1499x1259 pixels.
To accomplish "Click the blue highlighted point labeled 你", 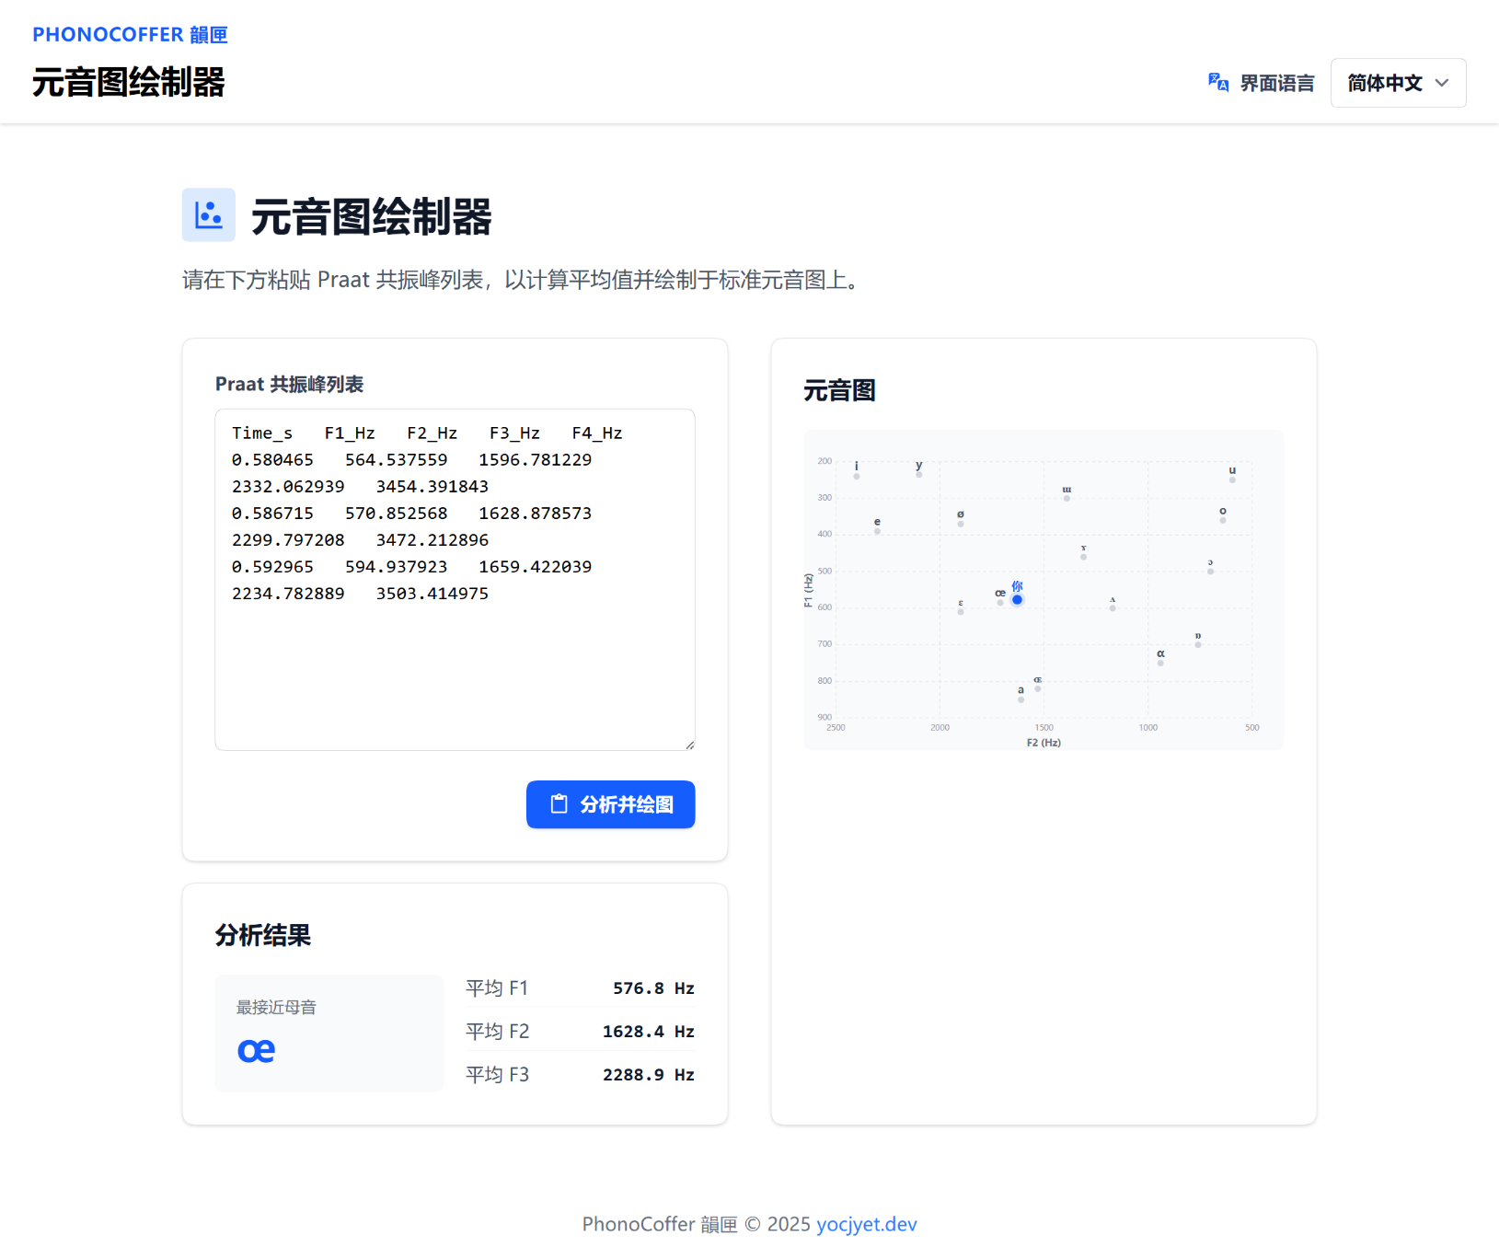I will point(1017,599).
